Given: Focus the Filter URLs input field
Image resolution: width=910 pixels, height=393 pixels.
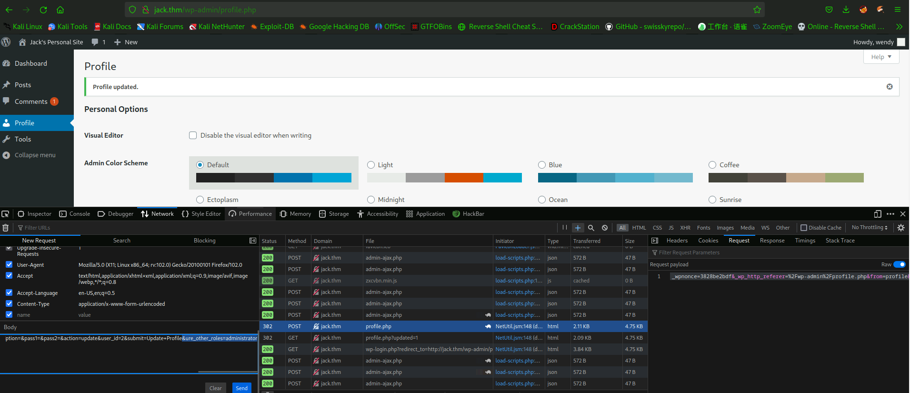Looking at the screenshot, I should (286, 228).
